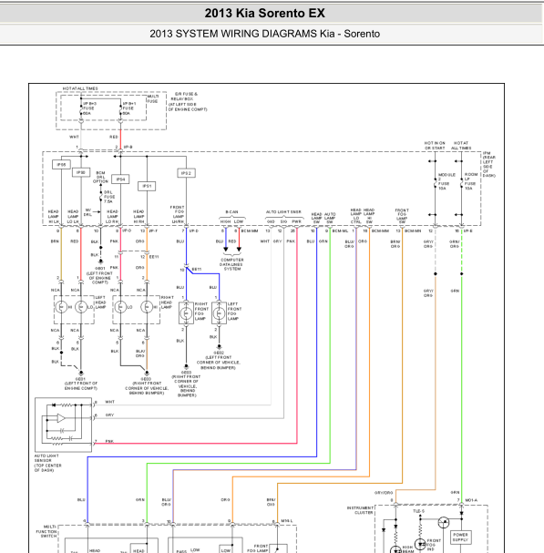Click the "M16-L" connector label
Viewport: 544px width, 553px height.
point(286,520)
